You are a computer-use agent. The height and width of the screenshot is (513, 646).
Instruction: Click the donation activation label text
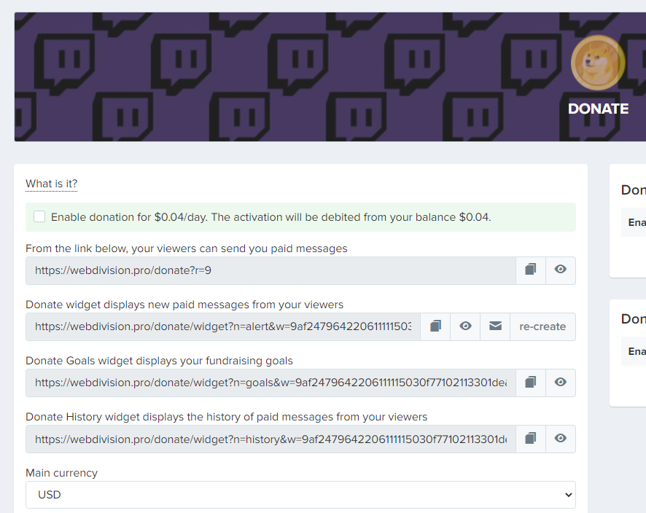[271, 217]
